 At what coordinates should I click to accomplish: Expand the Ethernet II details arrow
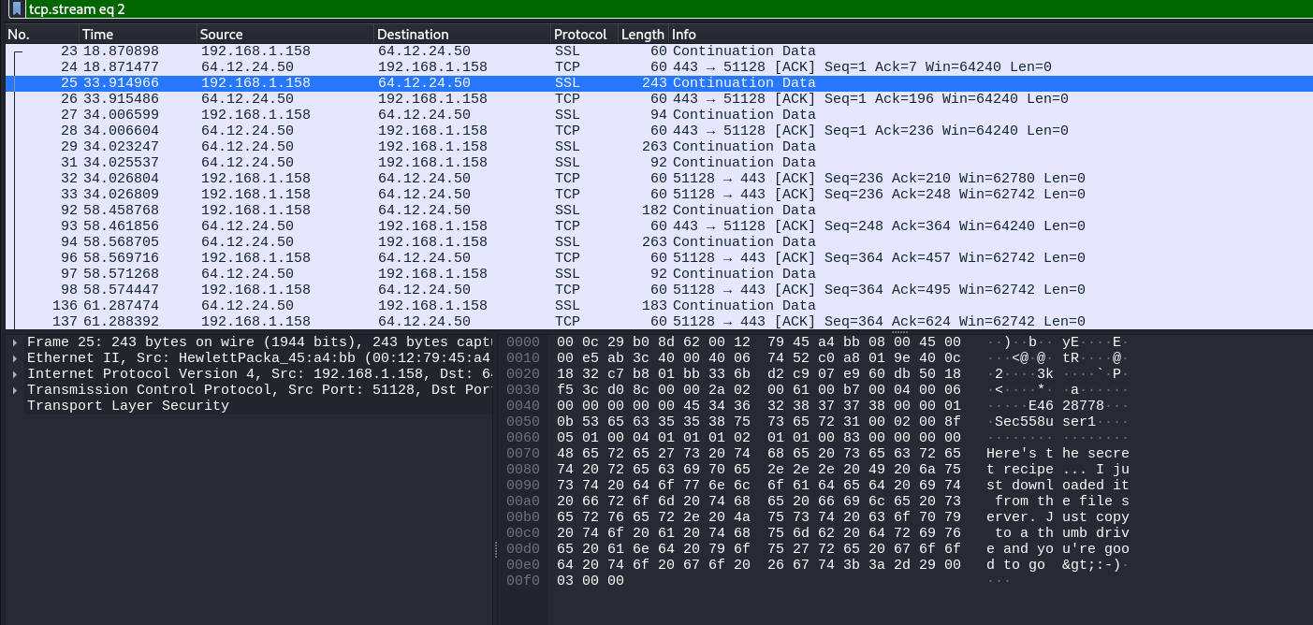coord(15,358)
